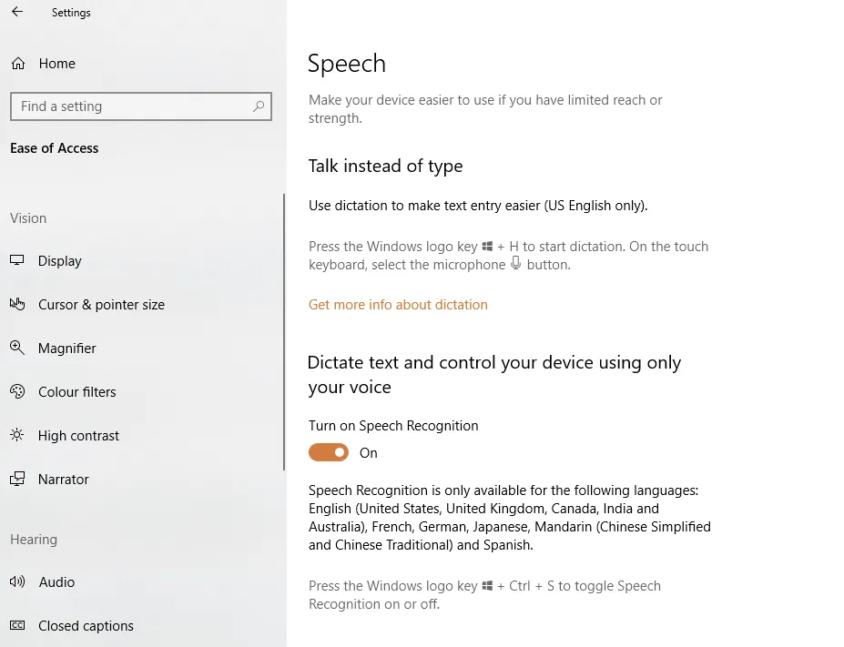Click the Display monitor icon
Screen dimensions: 844x647
coord(17,260)
